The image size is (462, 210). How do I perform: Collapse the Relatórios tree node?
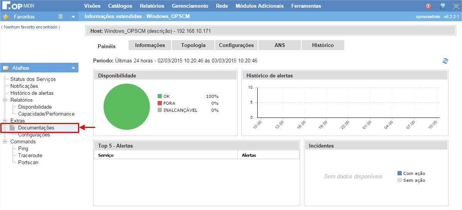coord(5,100)
